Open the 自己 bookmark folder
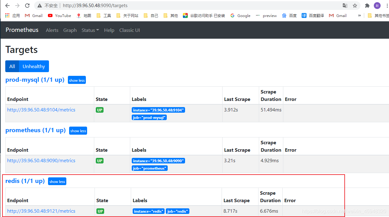The width and height of the screenshot is (389, 217). pos(151,15)
